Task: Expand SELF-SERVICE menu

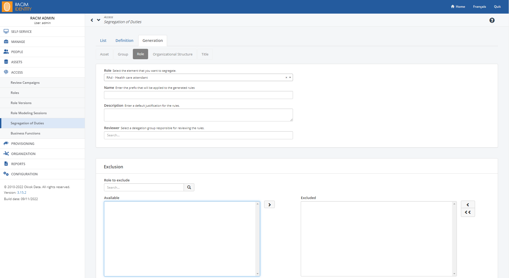Action: pos(43,31)
